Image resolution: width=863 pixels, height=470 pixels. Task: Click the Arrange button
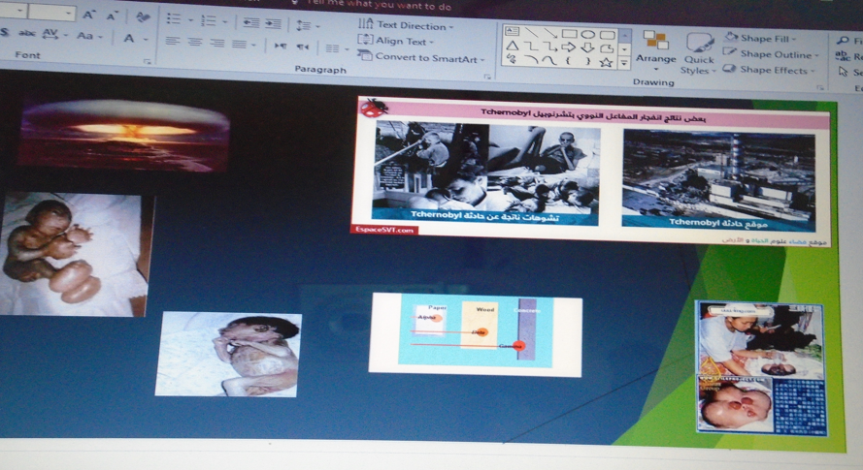[655, 47]
